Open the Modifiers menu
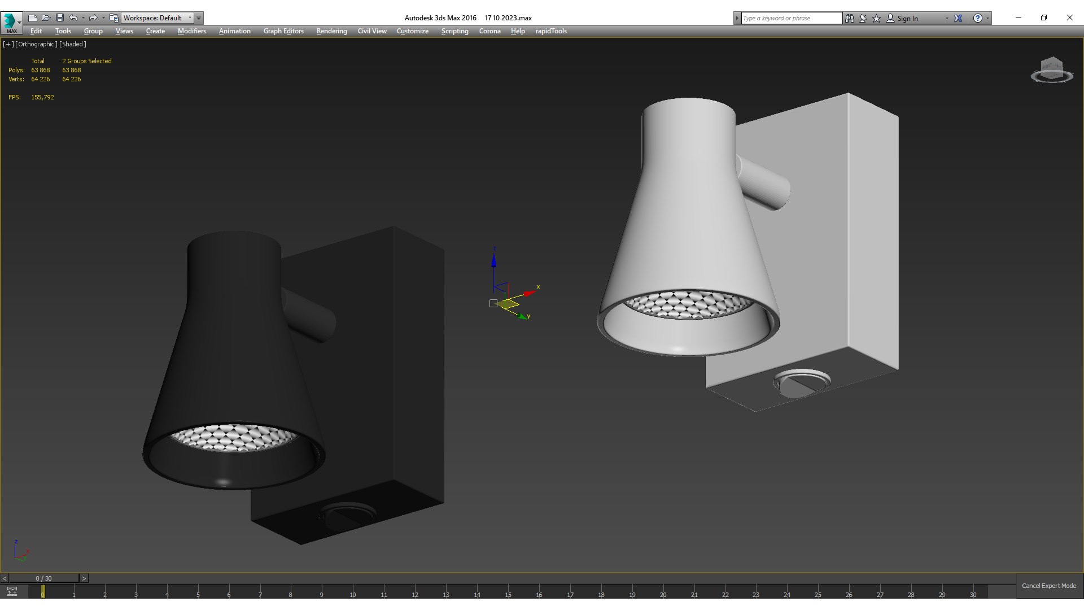The image size is (1084, 610). tap(191, 31)
